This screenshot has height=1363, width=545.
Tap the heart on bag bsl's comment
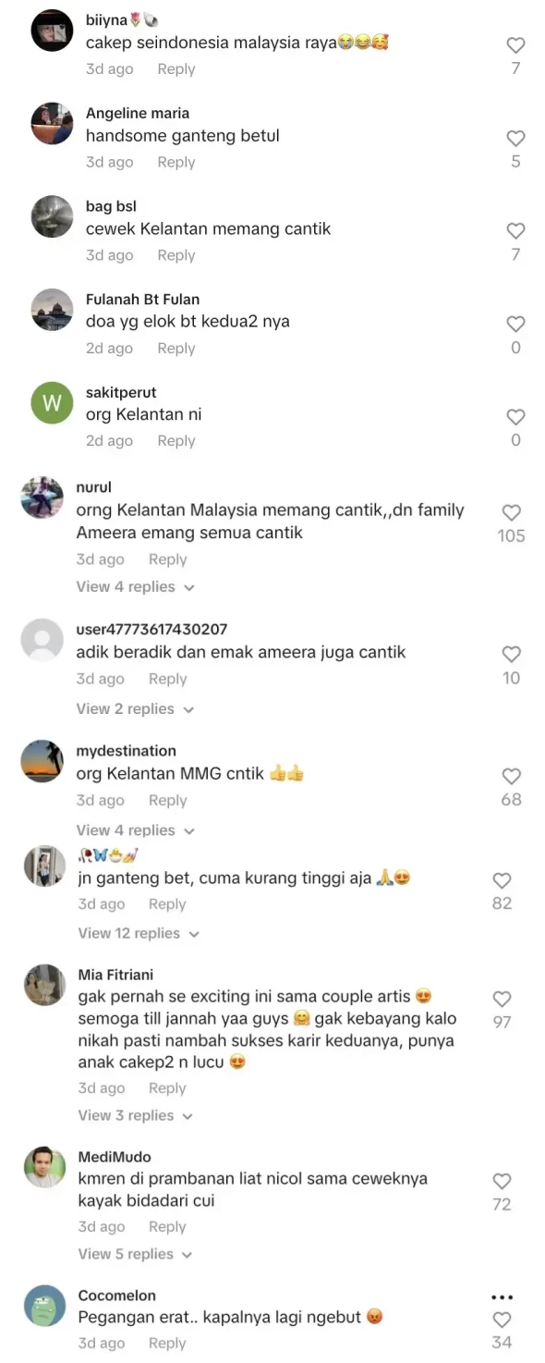tap(515, 230)
